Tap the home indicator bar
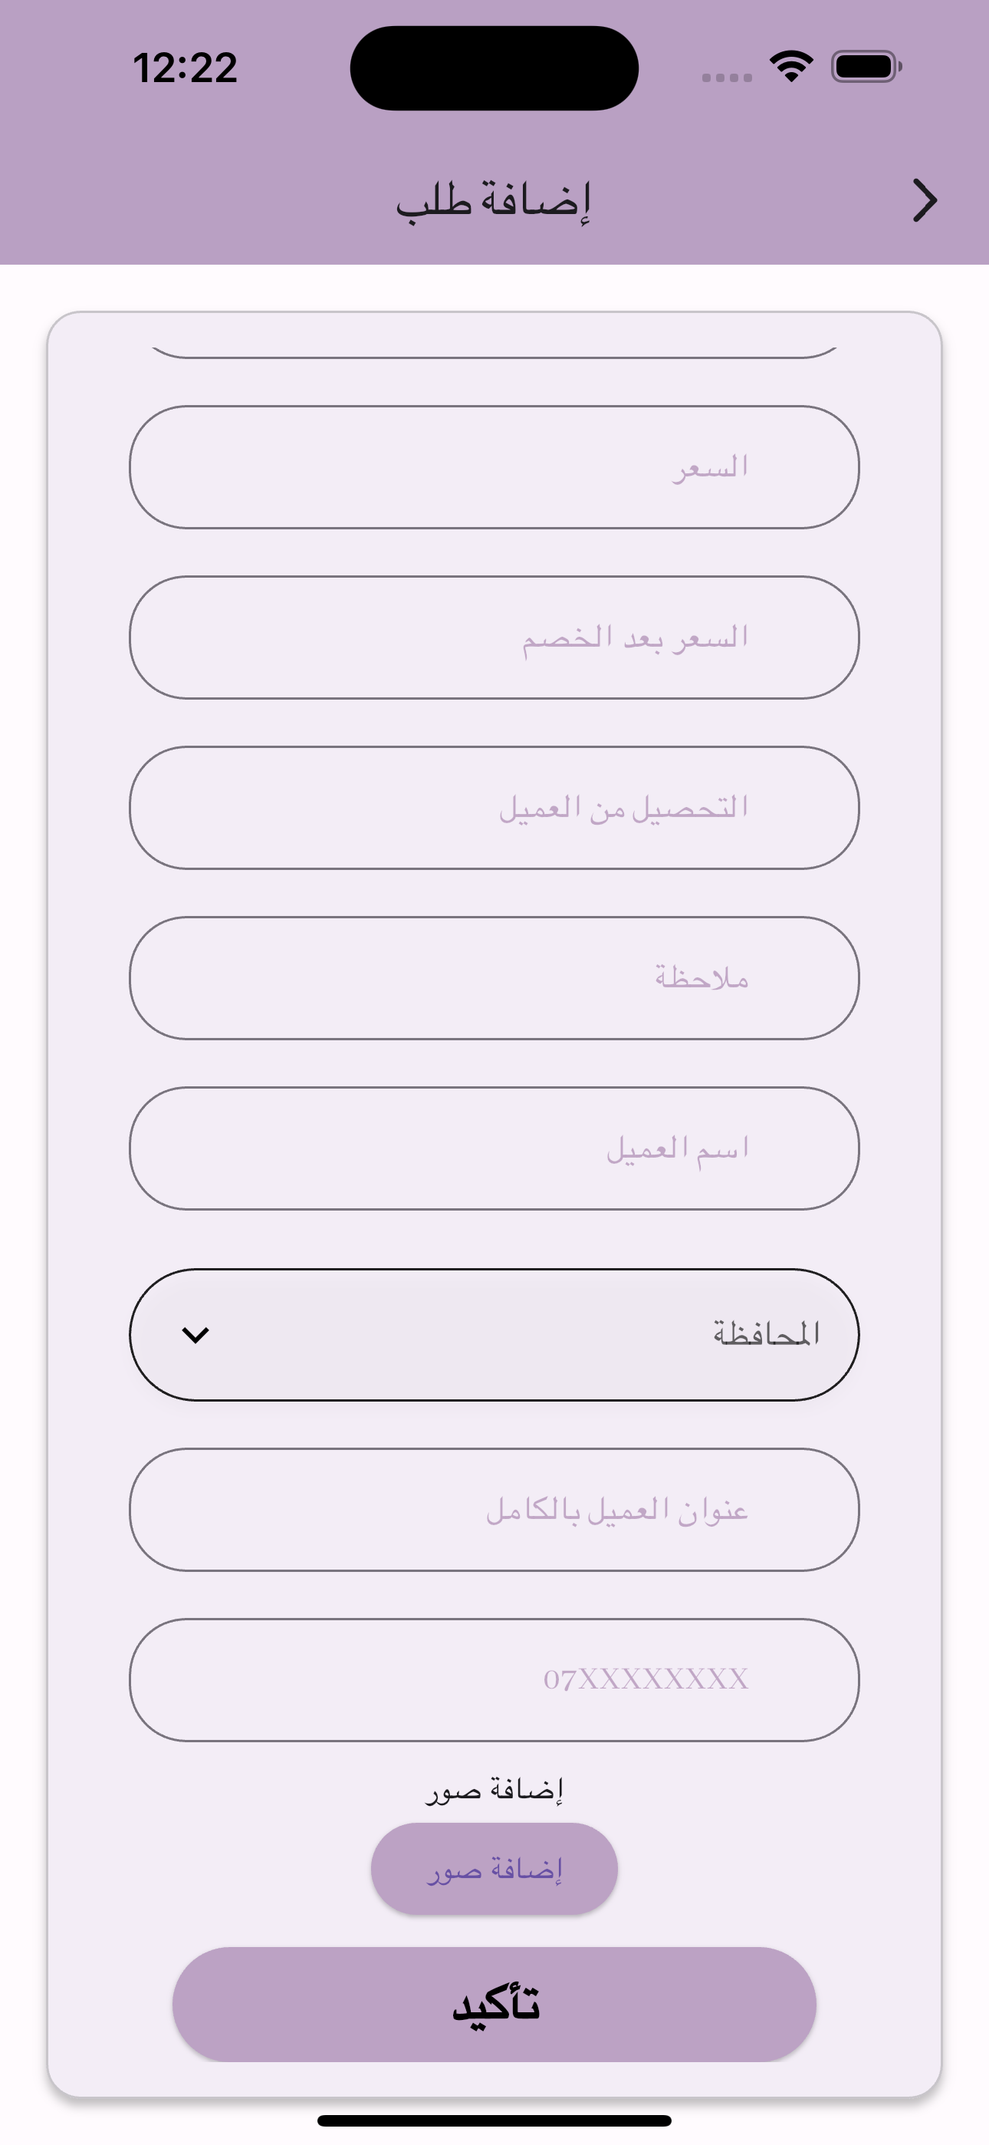 coord(495,2120)
